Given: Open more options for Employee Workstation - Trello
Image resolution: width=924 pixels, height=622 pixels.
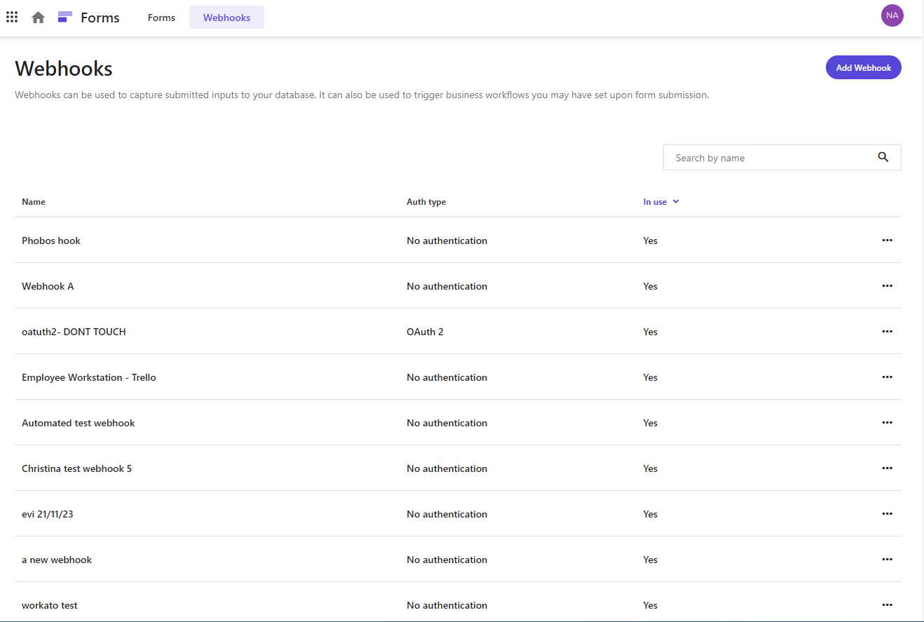Looking at the screenshot, I should pyautogui.click(x=887, y=377).
